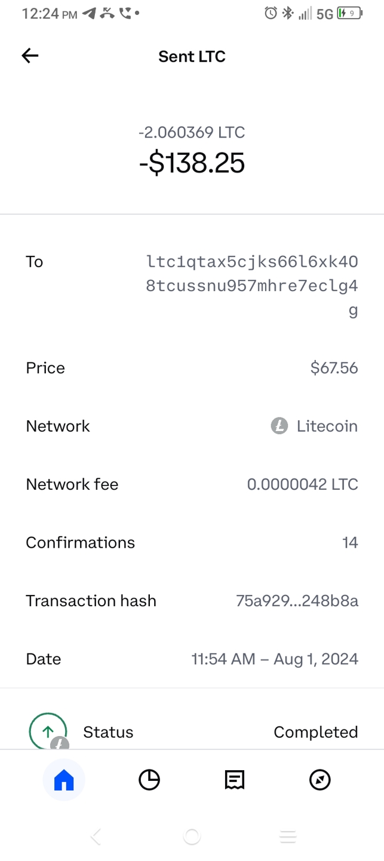Tap the Confirmations count 14
This screenshot has height=861, width=384.
(x=350, y=543)
